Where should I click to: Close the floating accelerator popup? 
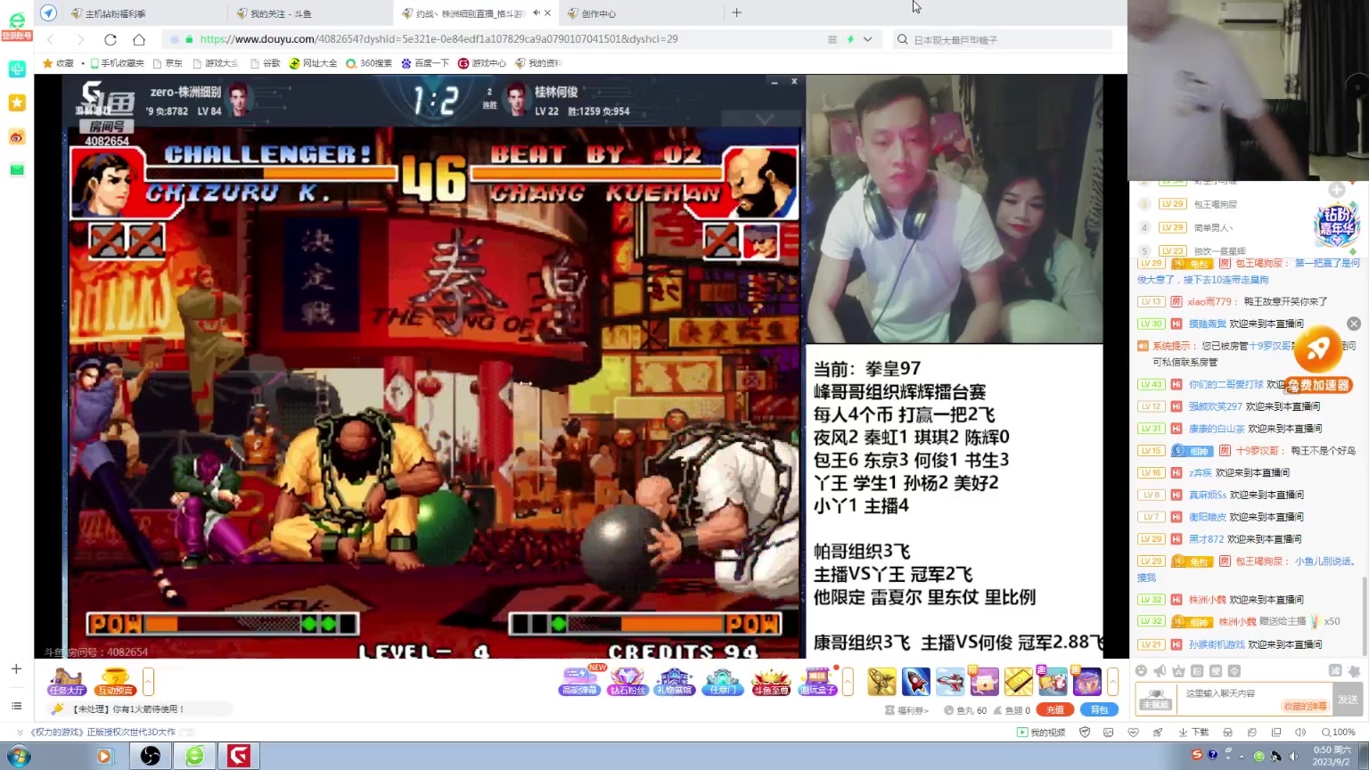(1354, 324)
